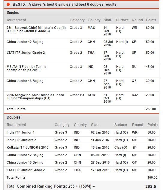Select LTAT ITF Junior Grade 2 doubles row

point(81,170)
